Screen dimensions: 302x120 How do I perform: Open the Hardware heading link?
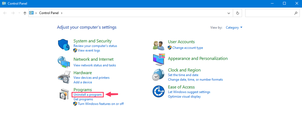[x=83, y=73]
